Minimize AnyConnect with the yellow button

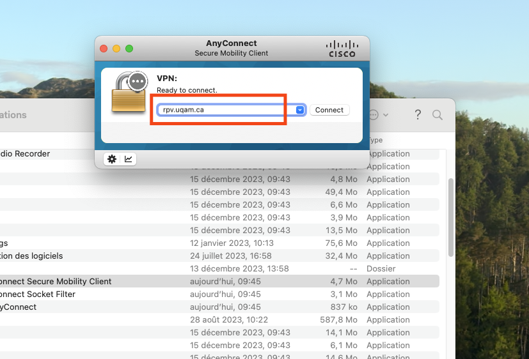tap(116, 49)
